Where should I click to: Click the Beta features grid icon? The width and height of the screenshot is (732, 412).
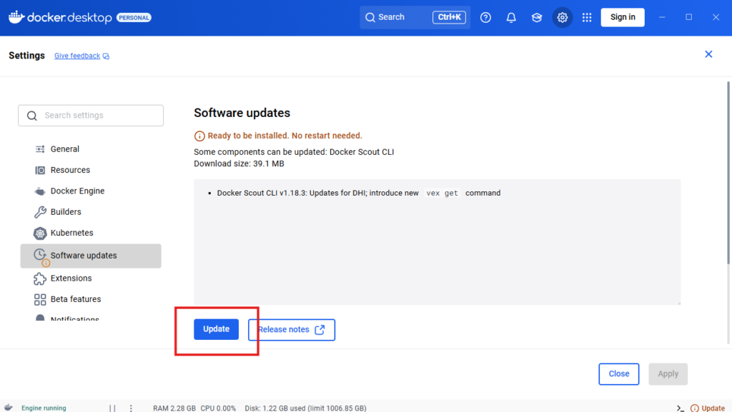(40, 299)
